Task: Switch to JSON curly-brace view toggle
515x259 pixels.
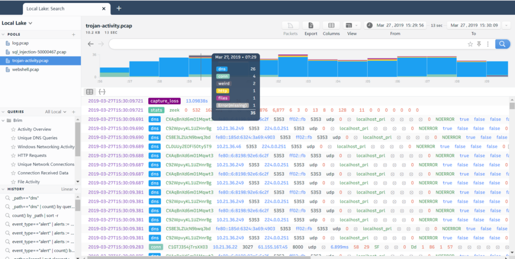Action: click(102, 92)
